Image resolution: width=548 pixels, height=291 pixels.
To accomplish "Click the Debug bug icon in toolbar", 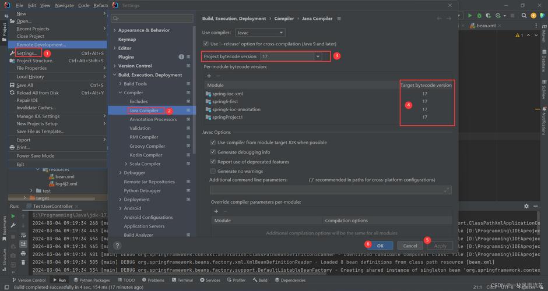I will point(479,16).
